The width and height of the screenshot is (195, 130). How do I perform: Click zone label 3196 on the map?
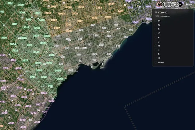[x=4, y=38]
